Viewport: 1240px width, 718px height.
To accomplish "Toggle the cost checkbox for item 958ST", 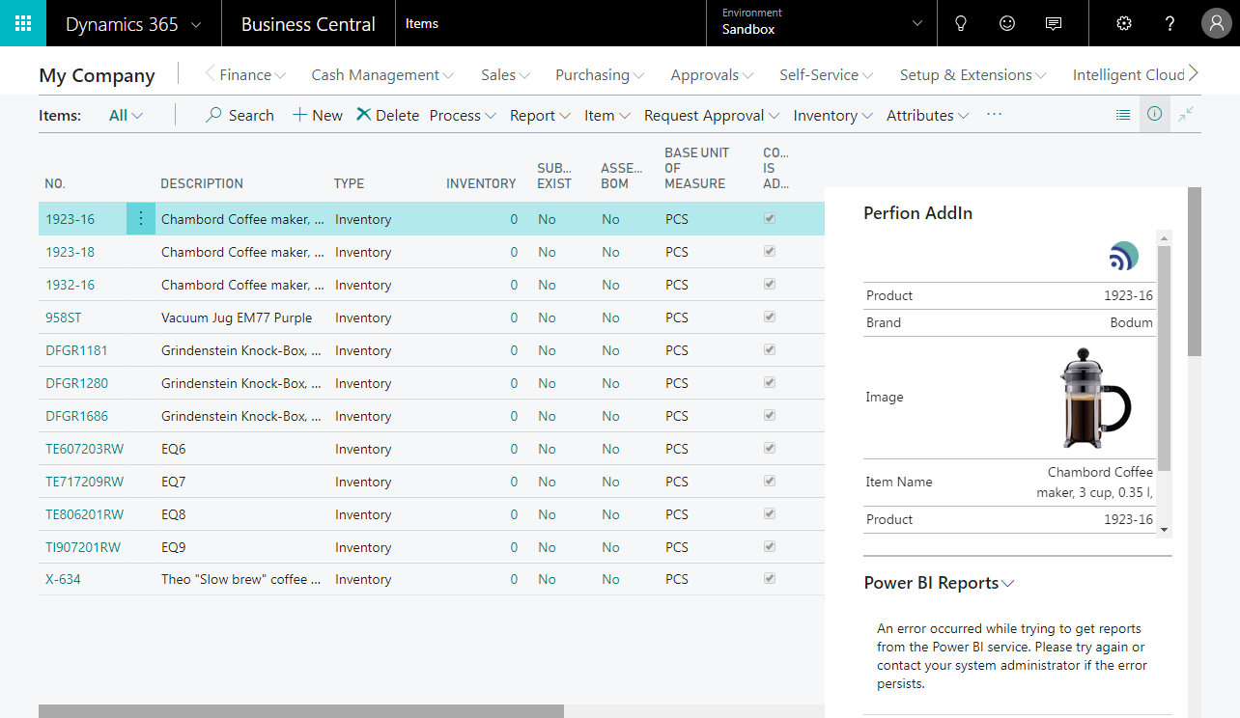I will click(770, 318).
